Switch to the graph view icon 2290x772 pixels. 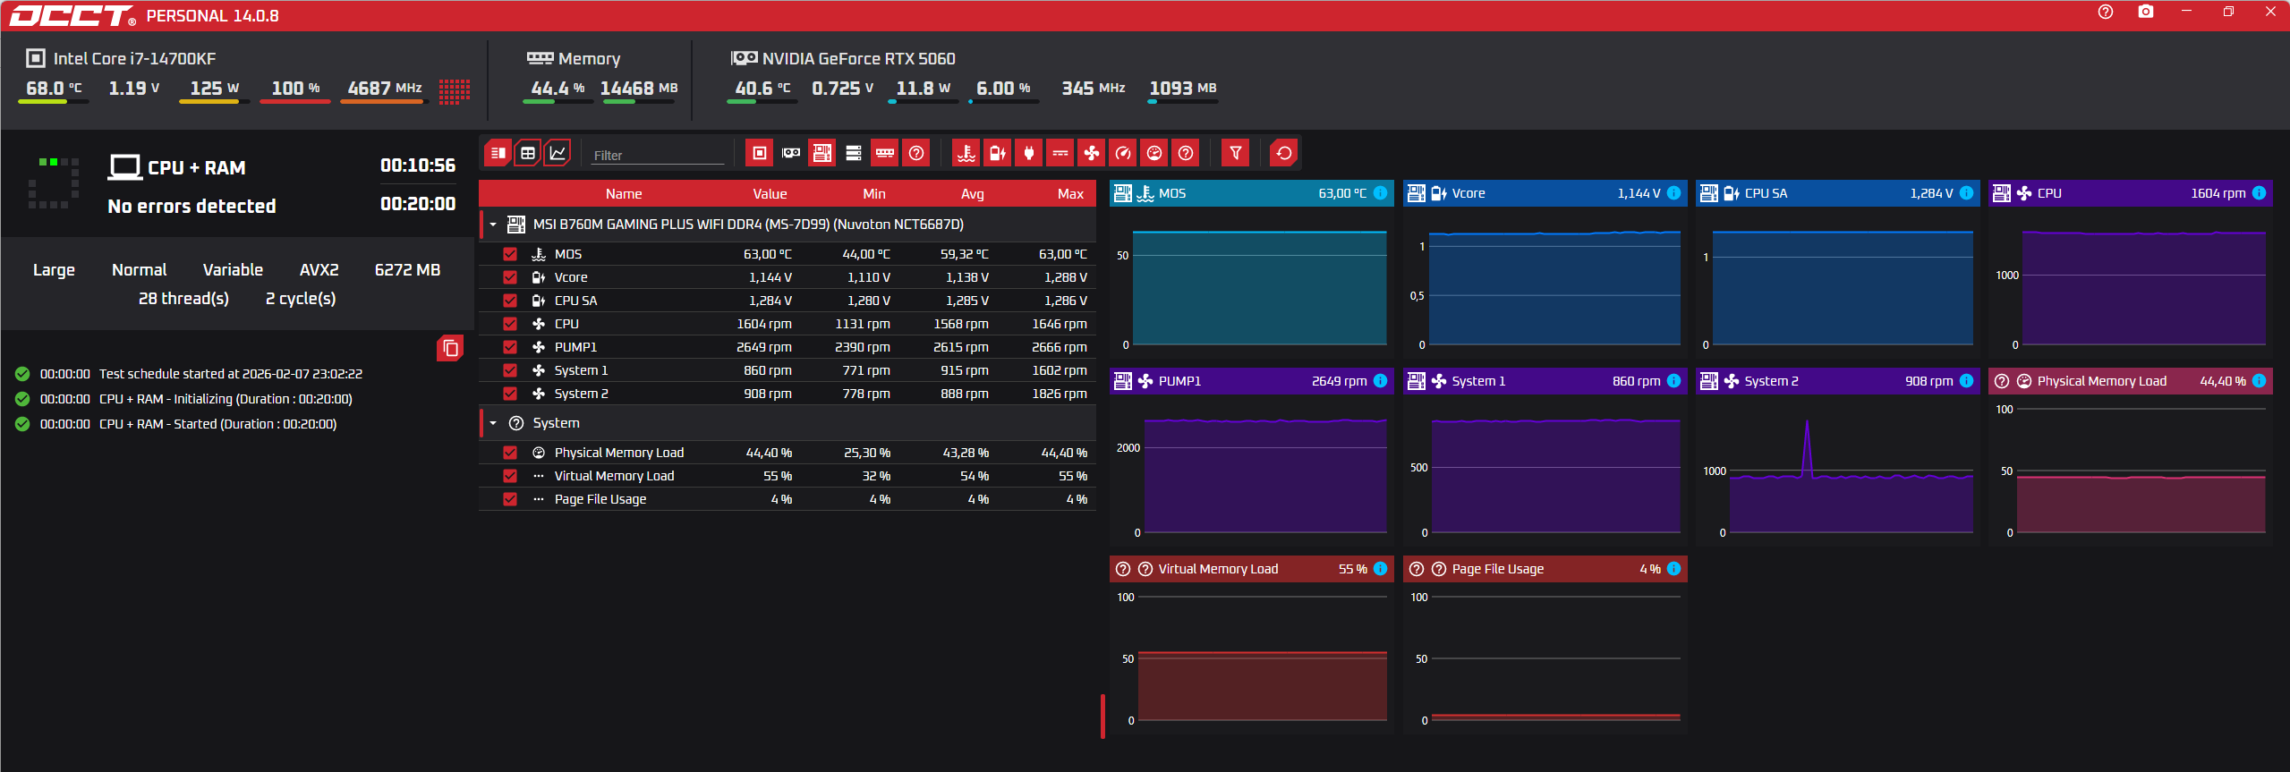coord(558,153)
